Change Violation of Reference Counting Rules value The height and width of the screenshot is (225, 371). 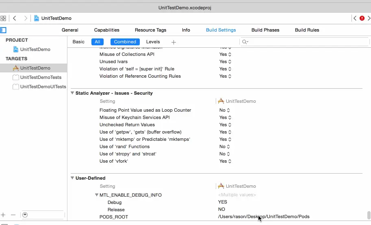(225, 76)
